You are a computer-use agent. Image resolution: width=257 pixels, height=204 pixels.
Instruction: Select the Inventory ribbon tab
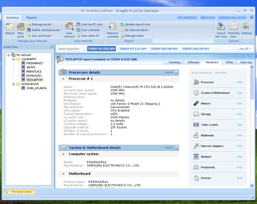pyautogui.click(x=12, y=18)
